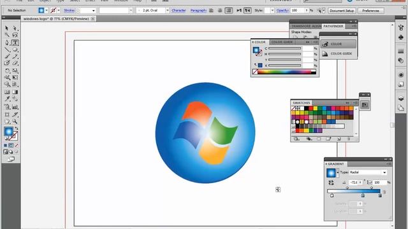This screenshot has height=229, width=408.
Task: Open the 2 pt. Oval brush dropdown
Action: [x=167, y=10]
